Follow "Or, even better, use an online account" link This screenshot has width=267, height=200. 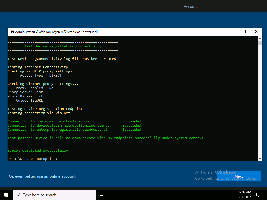42,176
